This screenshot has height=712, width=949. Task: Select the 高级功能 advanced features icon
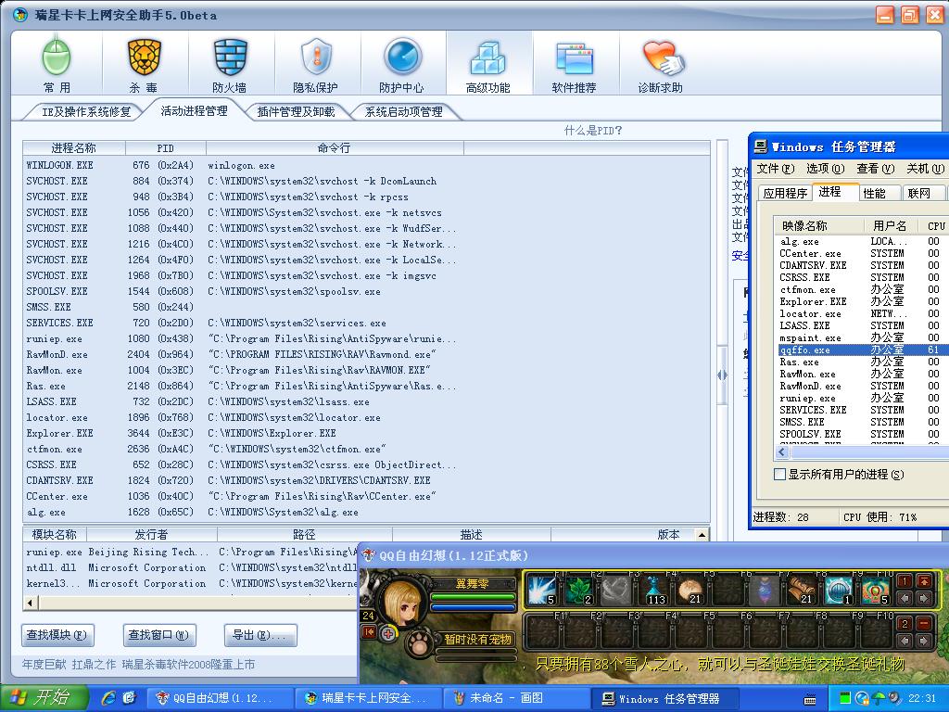coord(488,63)
